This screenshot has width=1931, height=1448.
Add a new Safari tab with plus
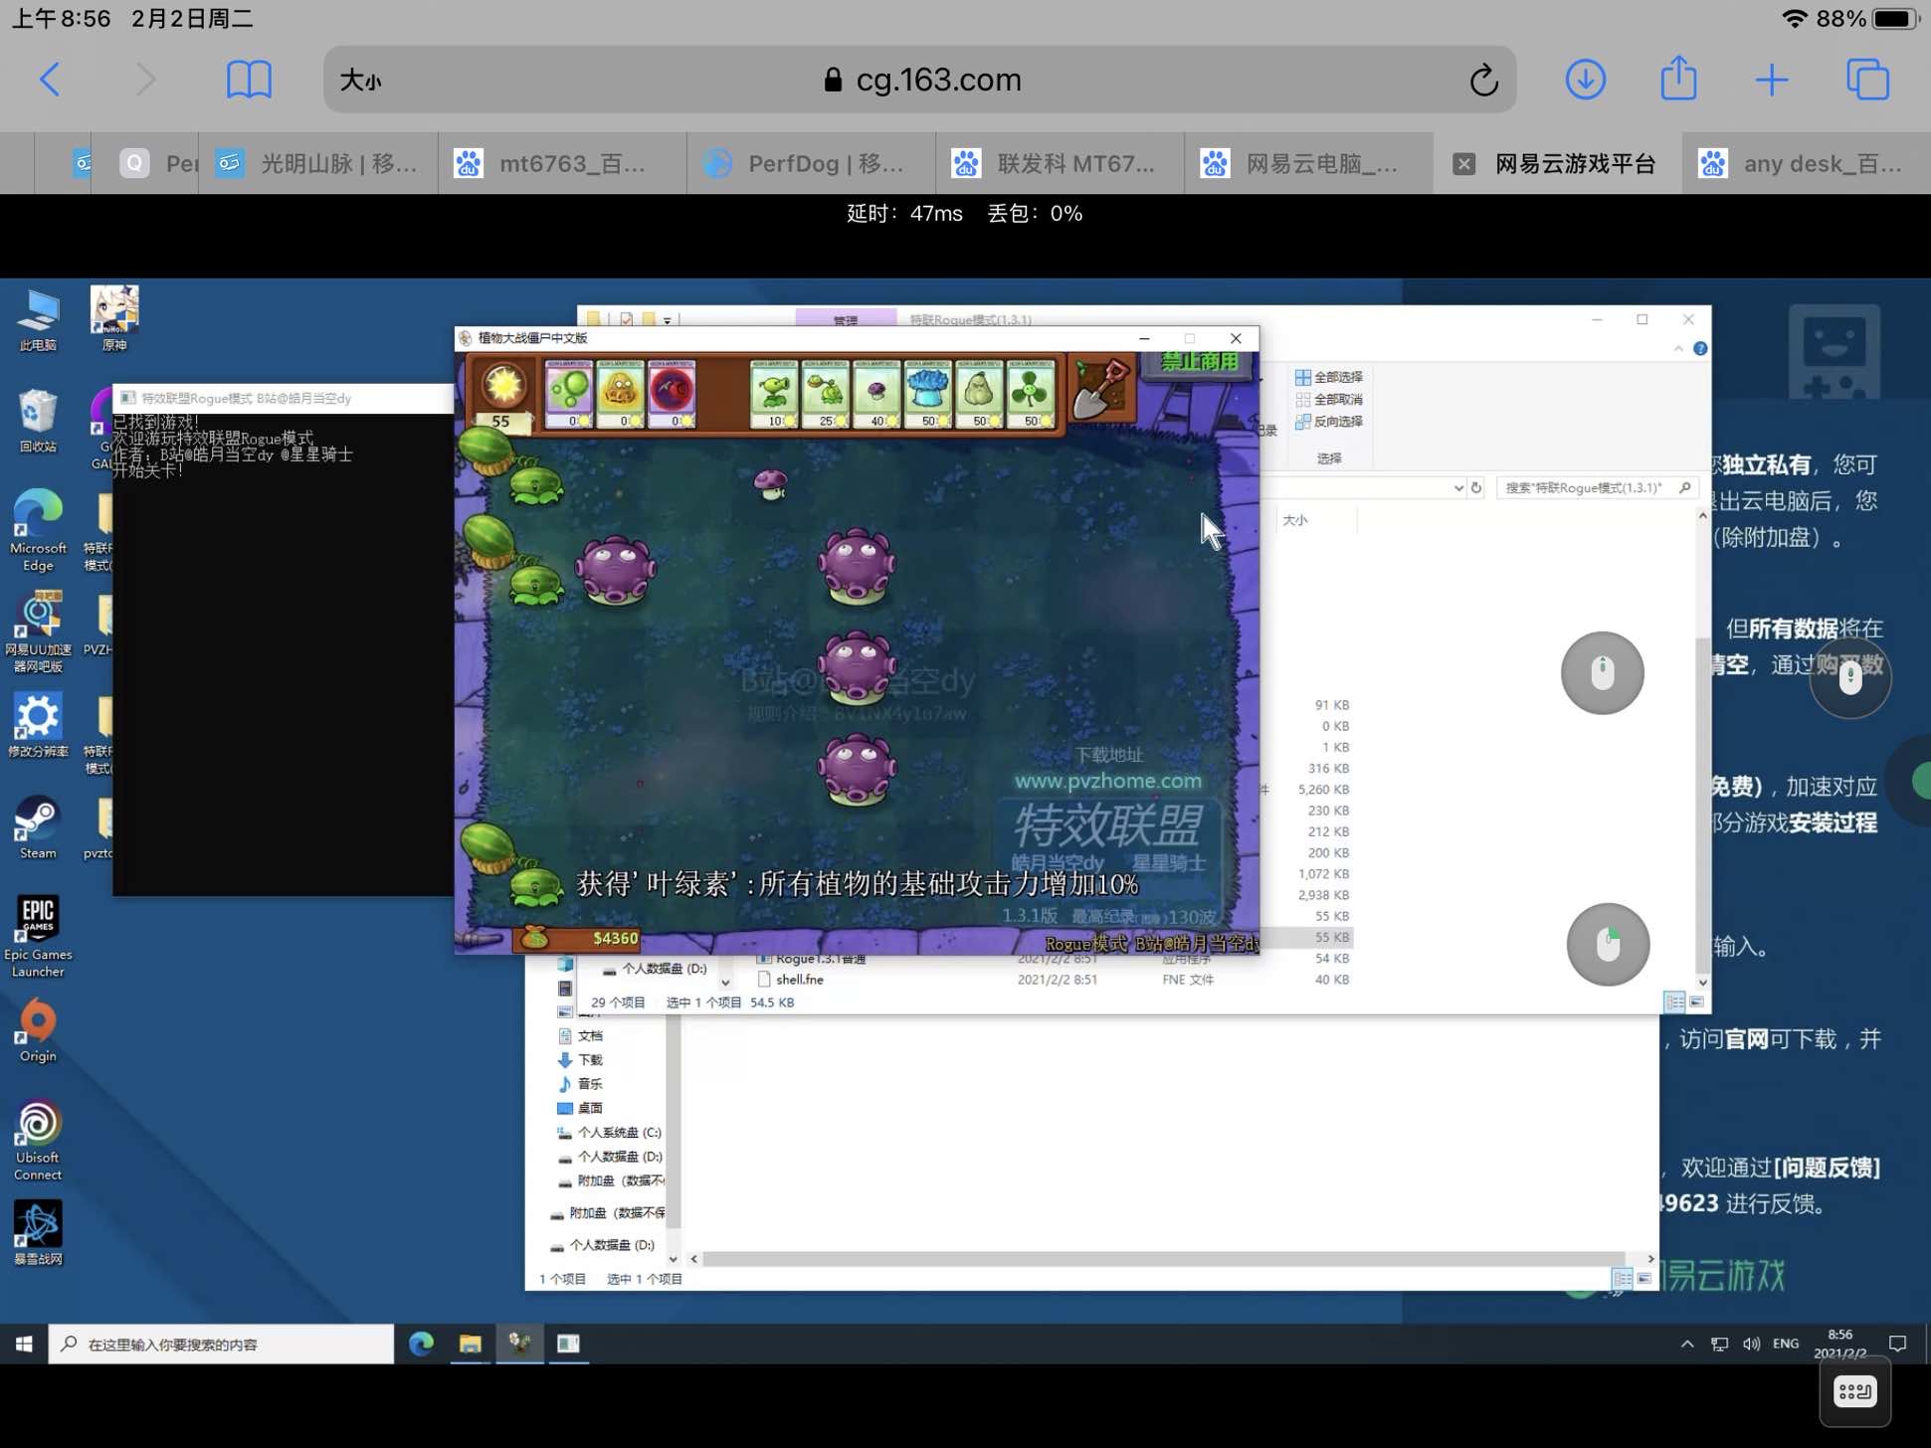coord(1772,80)
